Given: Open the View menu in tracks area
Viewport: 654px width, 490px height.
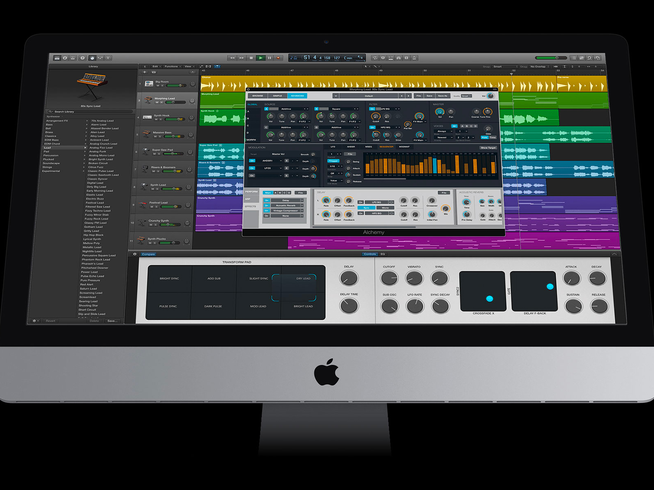Looking at the screenshot, I should [188, 67].
